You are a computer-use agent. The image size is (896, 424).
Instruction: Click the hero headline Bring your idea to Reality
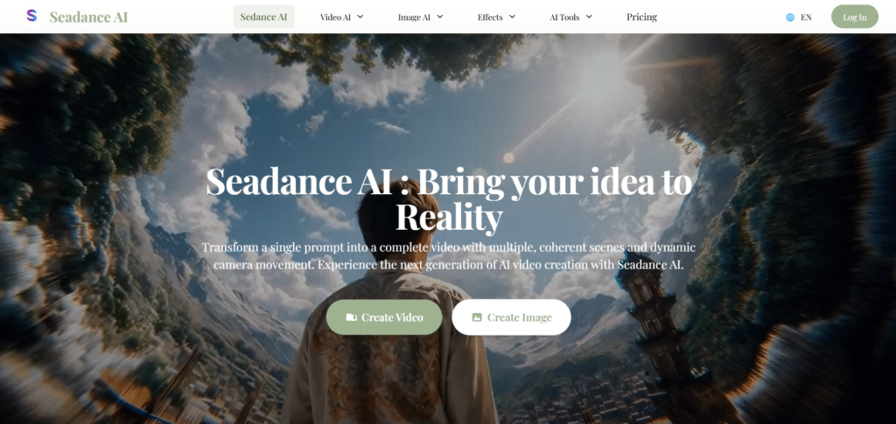click(449, 198)
